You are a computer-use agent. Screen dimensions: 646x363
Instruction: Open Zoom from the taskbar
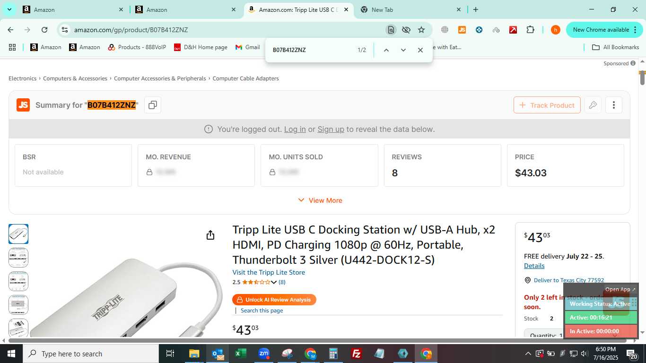tap(264, 354)
